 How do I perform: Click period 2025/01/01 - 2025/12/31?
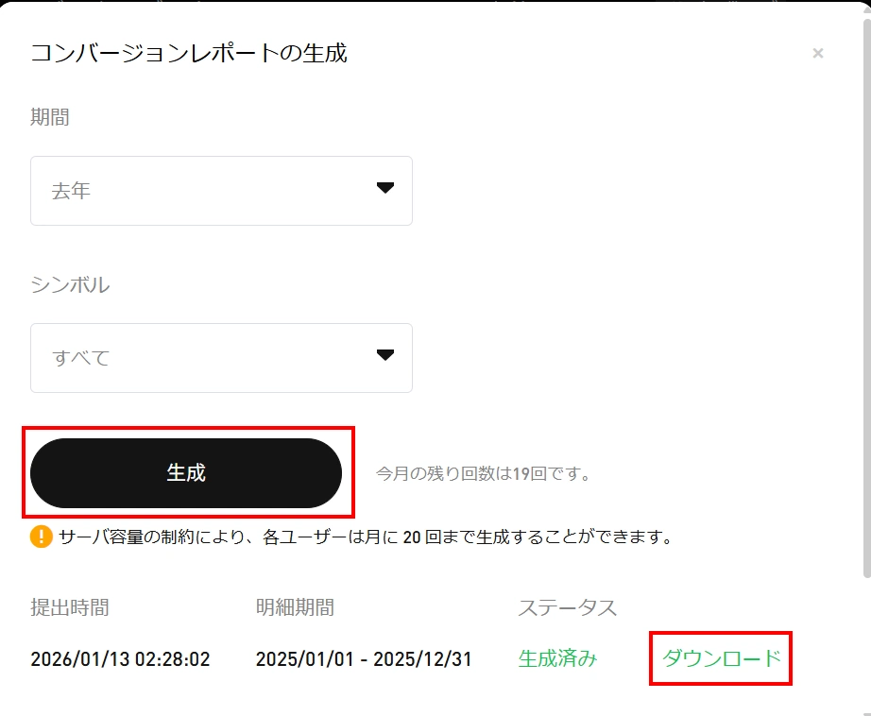click(364, 658)
